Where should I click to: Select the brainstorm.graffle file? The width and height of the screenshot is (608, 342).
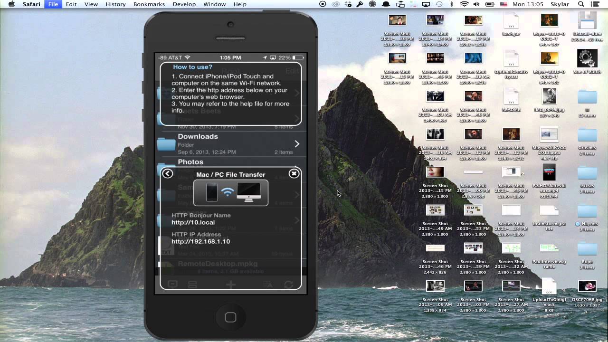pos(549,210)
